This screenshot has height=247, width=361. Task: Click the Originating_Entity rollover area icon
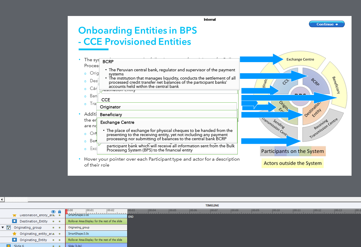pos(14,240)
